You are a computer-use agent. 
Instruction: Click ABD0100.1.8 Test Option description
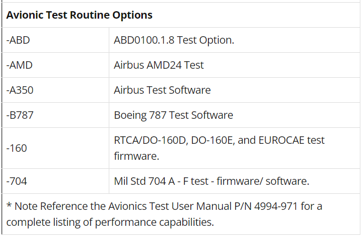(x=174, y=40)
